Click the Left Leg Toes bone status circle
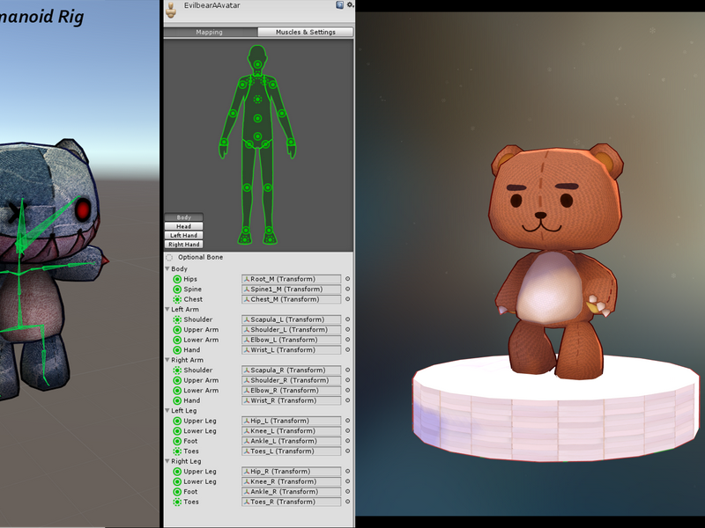 (x=177, y=451)
